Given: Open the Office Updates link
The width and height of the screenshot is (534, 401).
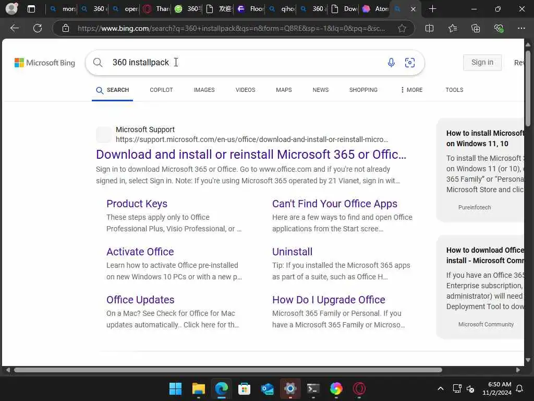Looking at the screenshot, I should click(140, 300).
